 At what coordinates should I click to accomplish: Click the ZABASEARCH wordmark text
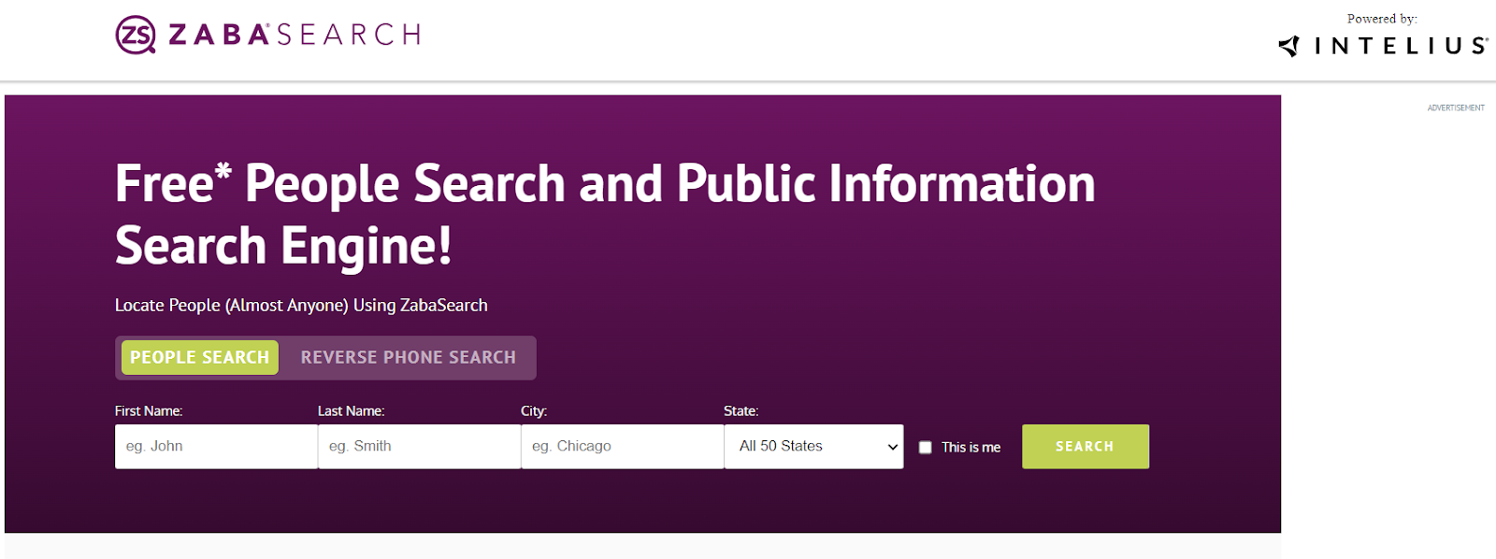pos(295,35)
